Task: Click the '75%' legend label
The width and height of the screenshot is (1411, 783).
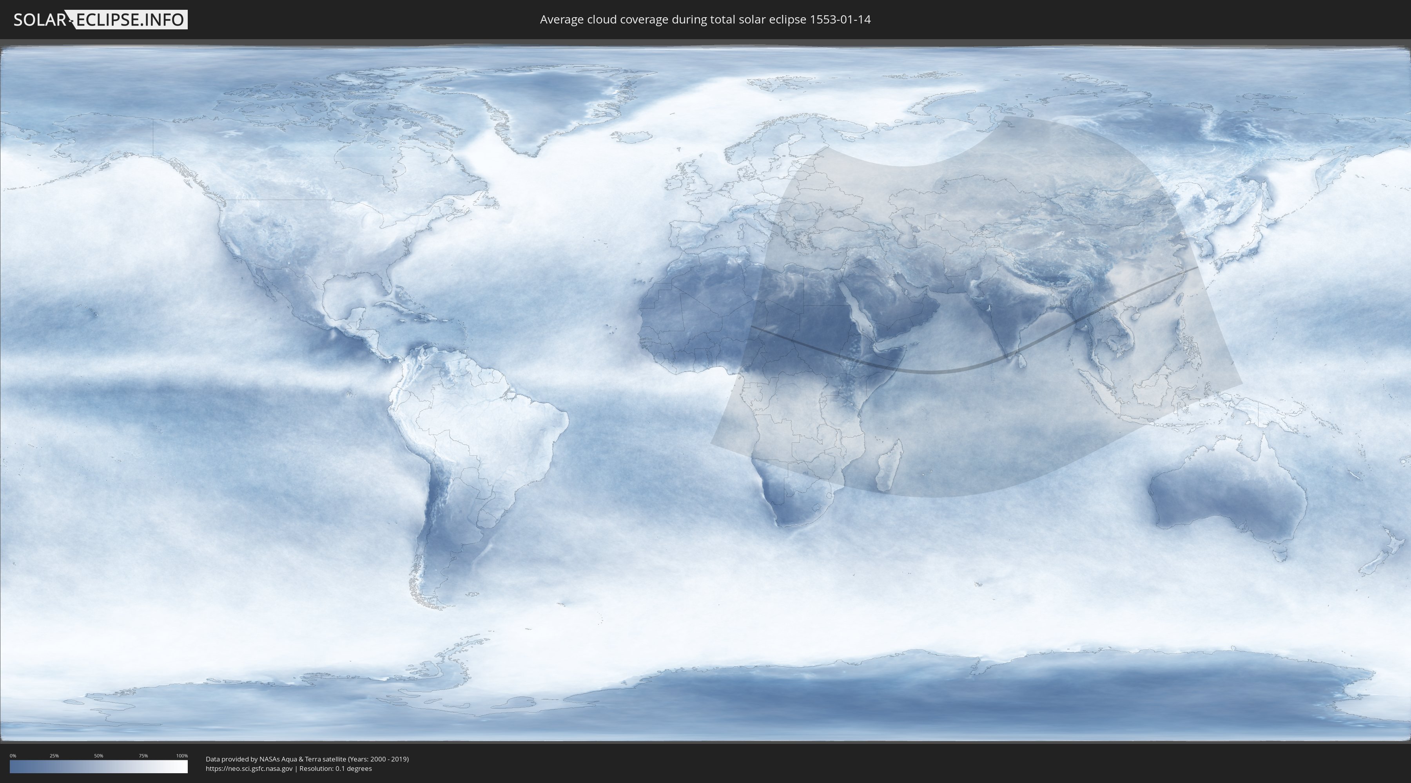Action: [x=143, y=756]
